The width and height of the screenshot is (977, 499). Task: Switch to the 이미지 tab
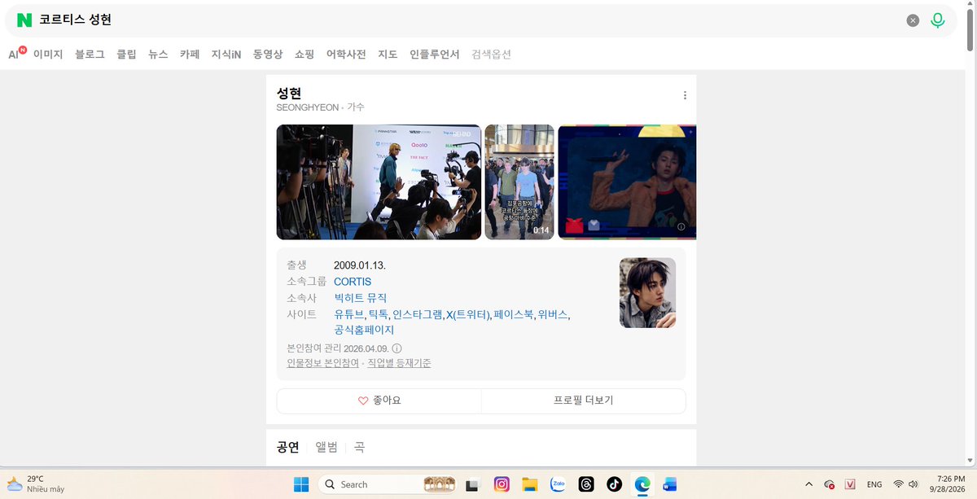pyautogui.click(x=48, y=55)
